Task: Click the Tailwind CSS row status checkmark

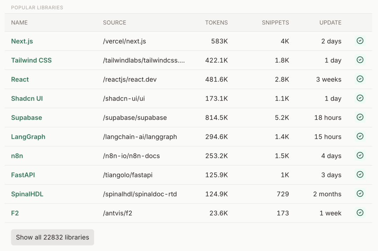Action: (360, 60)
